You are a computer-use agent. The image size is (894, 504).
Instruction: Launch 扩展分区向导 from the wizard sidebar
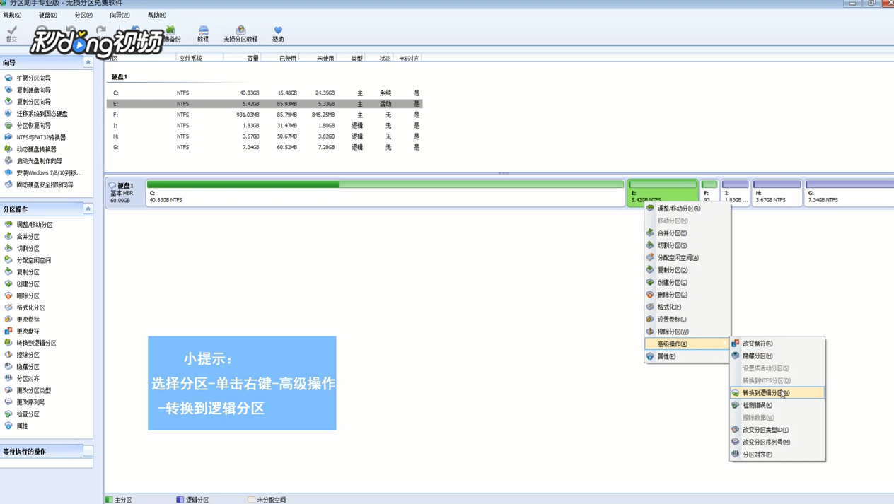[33, 78]
